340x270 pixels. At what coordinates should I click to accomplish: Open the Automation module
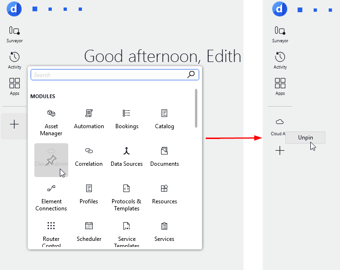(x=89, y=119)
